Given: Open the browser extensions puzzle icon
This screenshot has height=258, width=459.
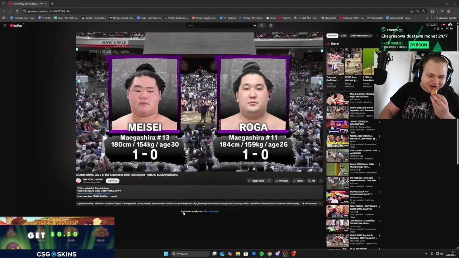Looking at the screenshot, I should pos(432,11).
